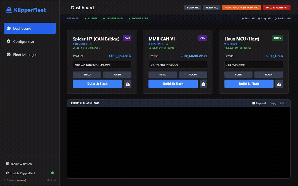Click Build & Flash on Spider H7 card
The image size is (298, 186).
[97, 84]
